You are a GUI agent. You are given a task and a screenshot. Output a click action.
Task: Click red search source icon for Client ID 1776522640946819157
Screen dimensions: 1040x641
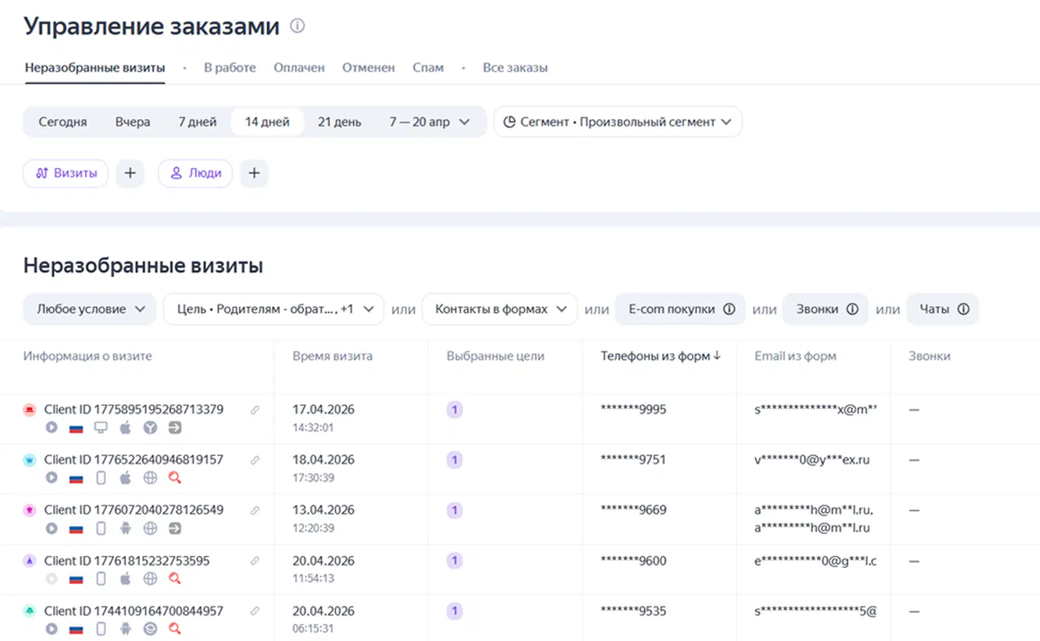175,478
